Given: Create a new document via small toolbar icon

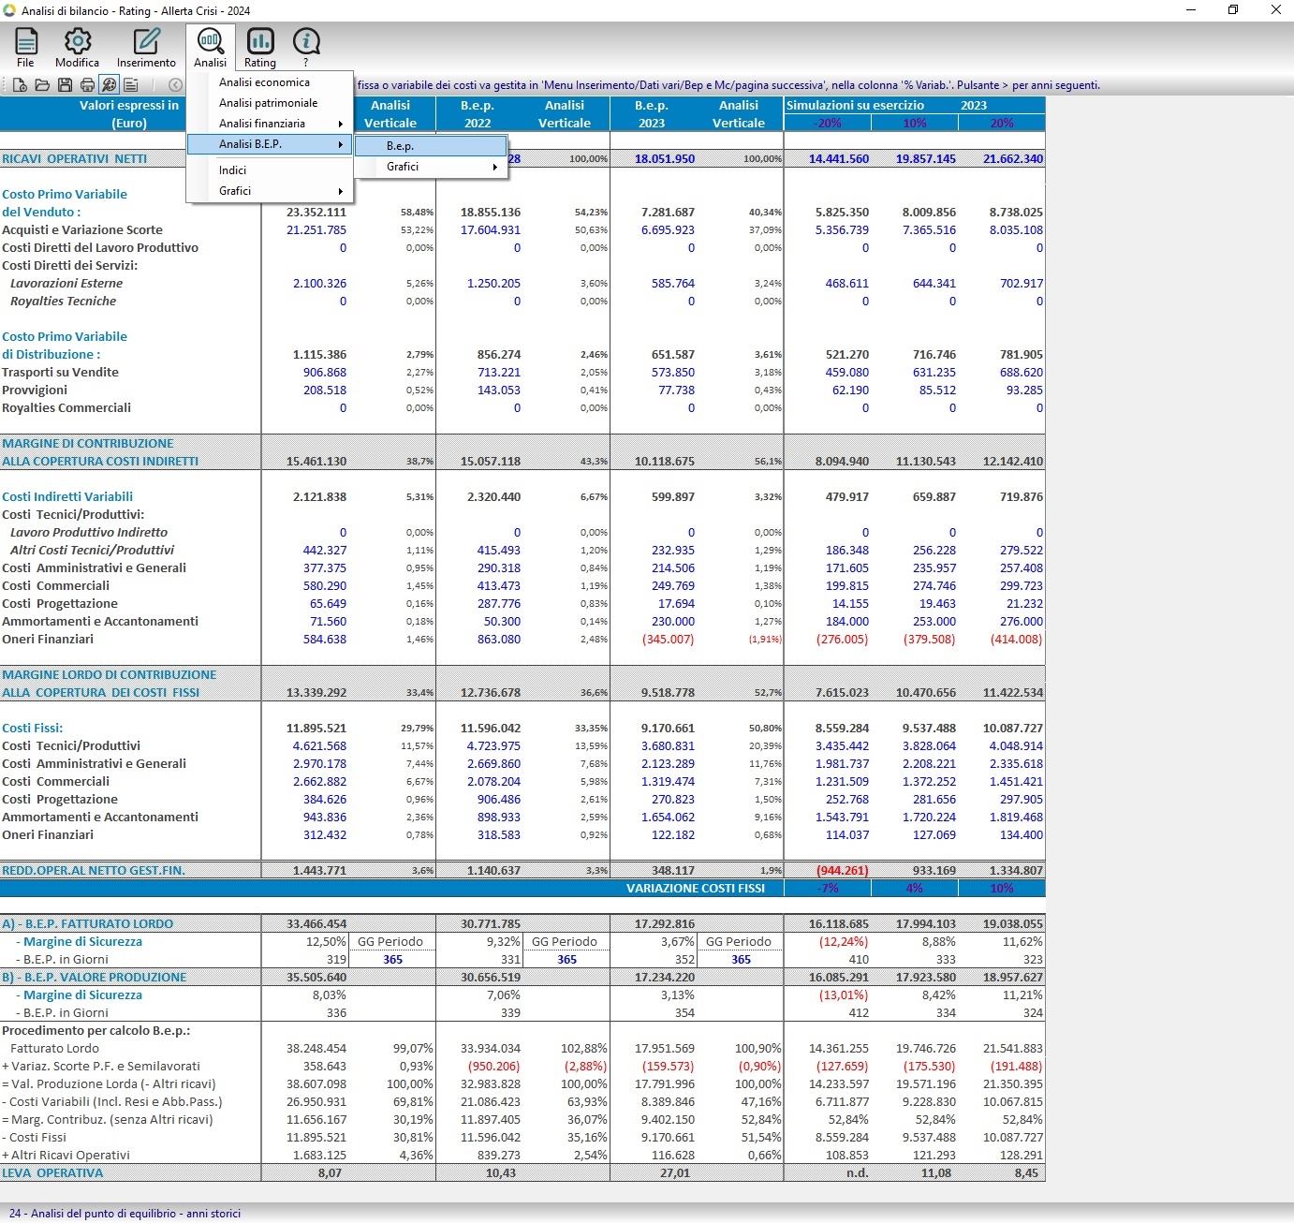Looking at the screenshot, I should pyautogui.click(x=20, y=85).
